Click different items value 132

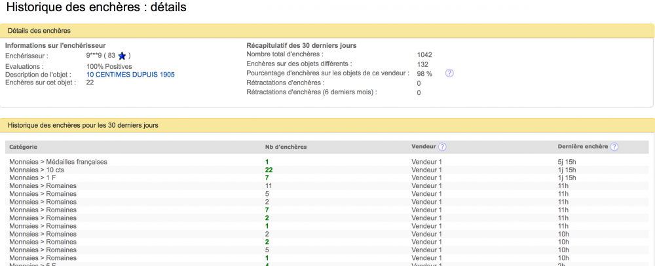(x=422, y=65)
